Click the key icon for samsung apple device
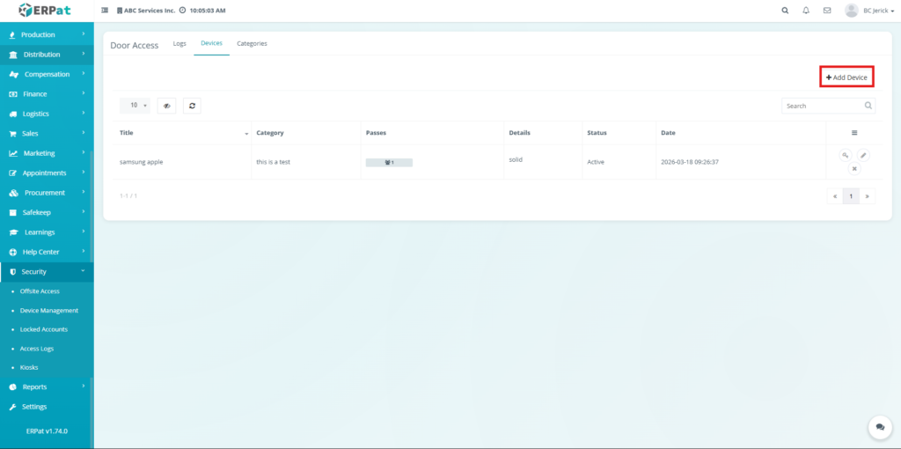901x449 pixels. (x=845, y=155)
